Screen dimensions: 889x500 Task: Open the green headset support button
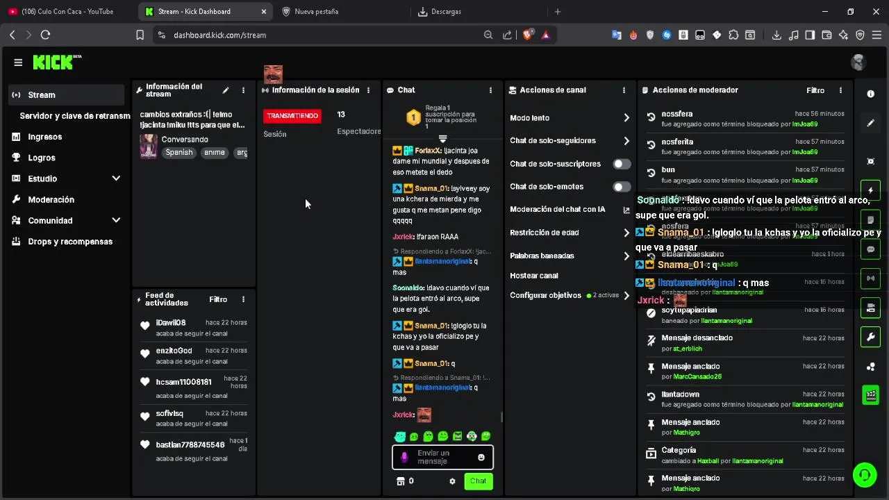click(865, 475)
